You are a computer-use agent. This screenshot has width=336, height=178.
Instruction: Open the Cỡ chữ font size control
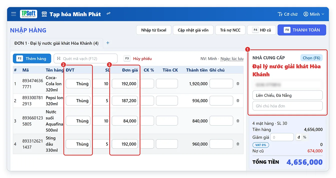(288, 14)
